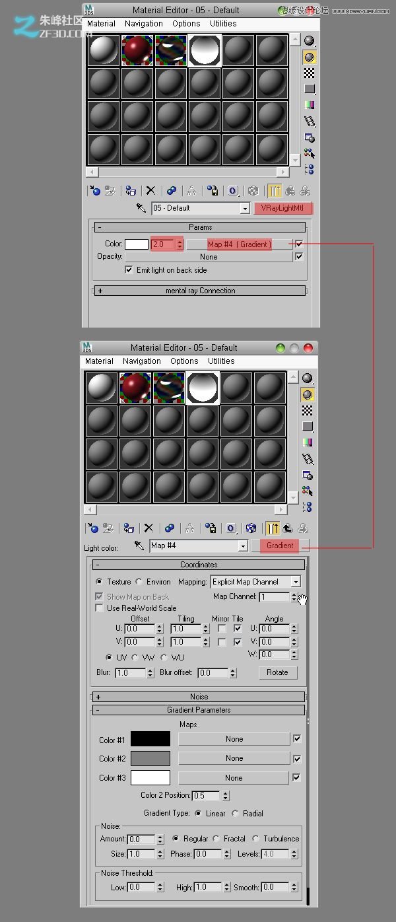Select Environ radio button
This screenshot has height=922, width=396.
pyautogui.click(x=139, y=582)
